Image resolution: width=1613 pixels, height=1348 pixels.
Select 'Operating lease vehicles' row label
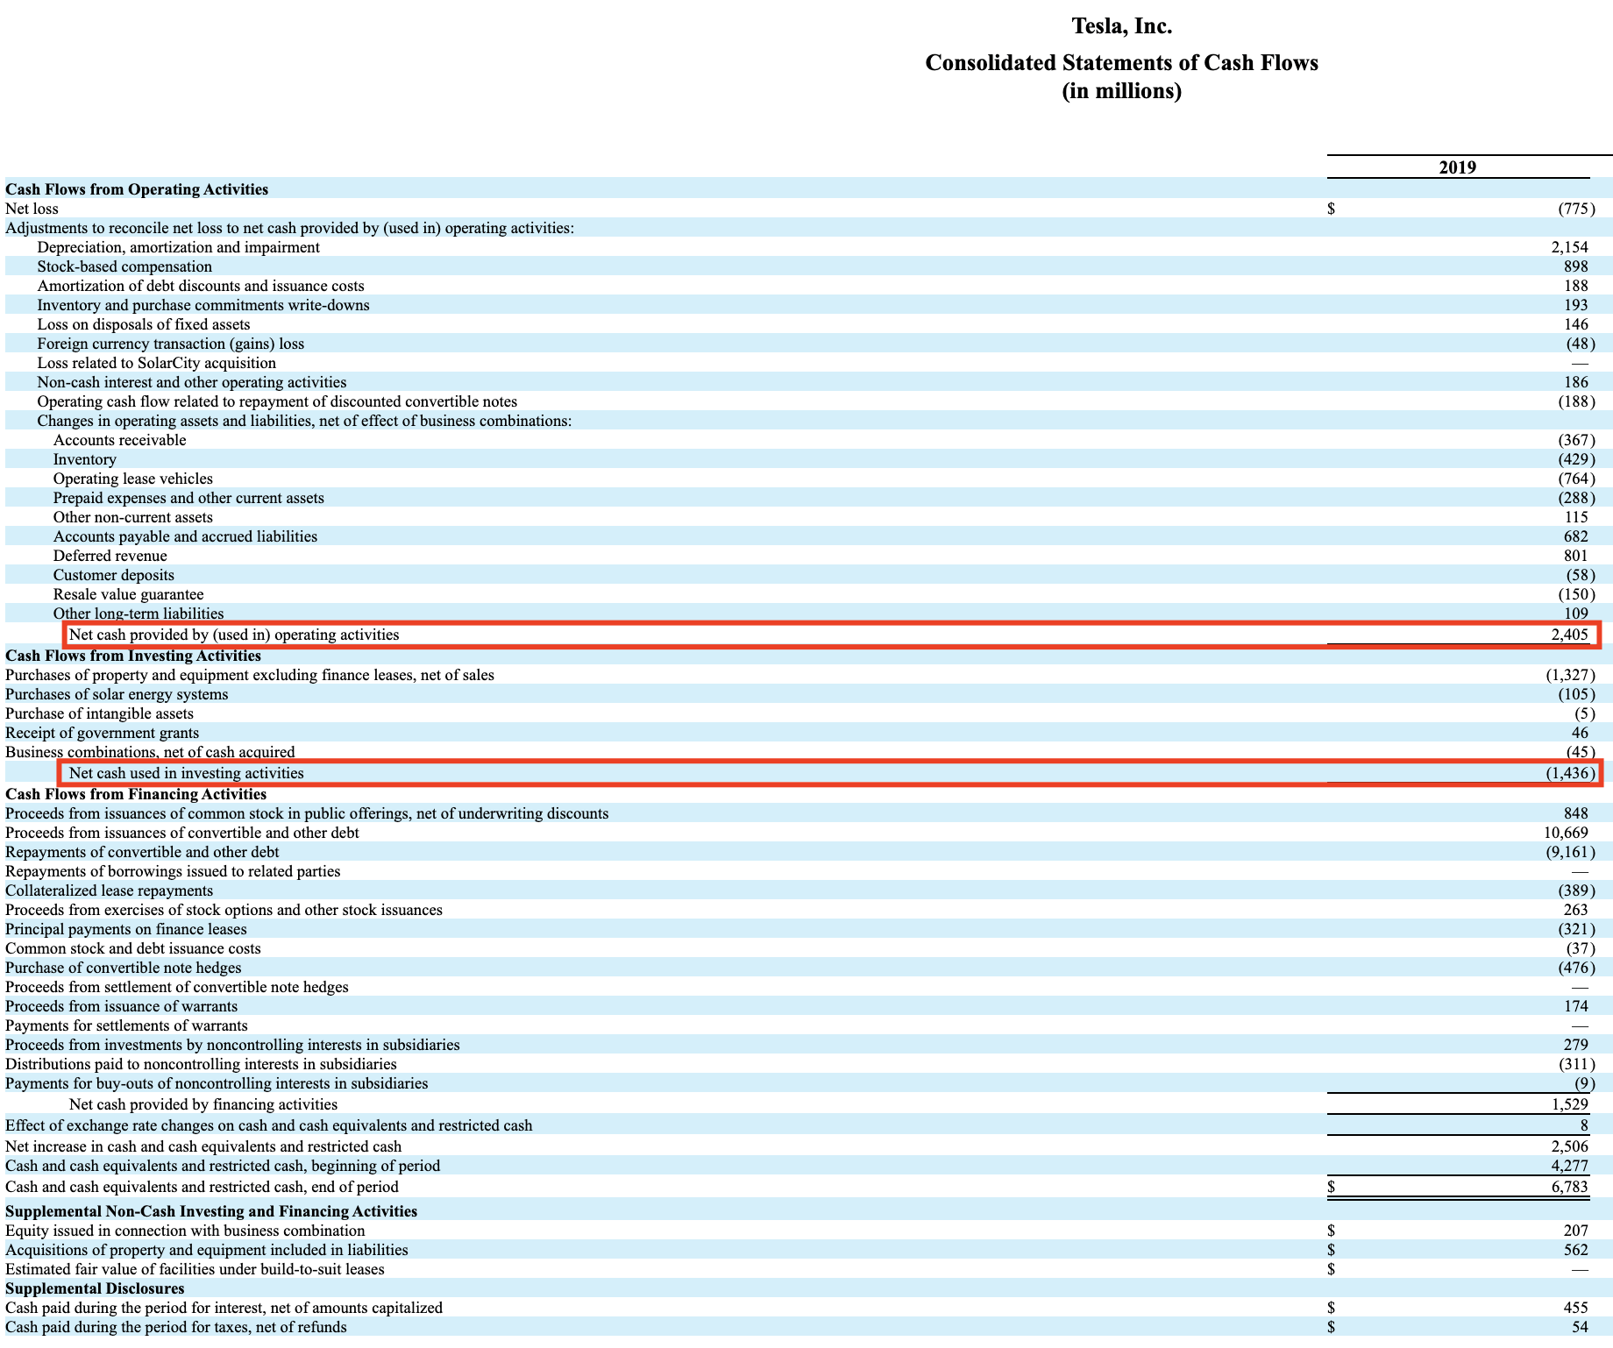133,479
